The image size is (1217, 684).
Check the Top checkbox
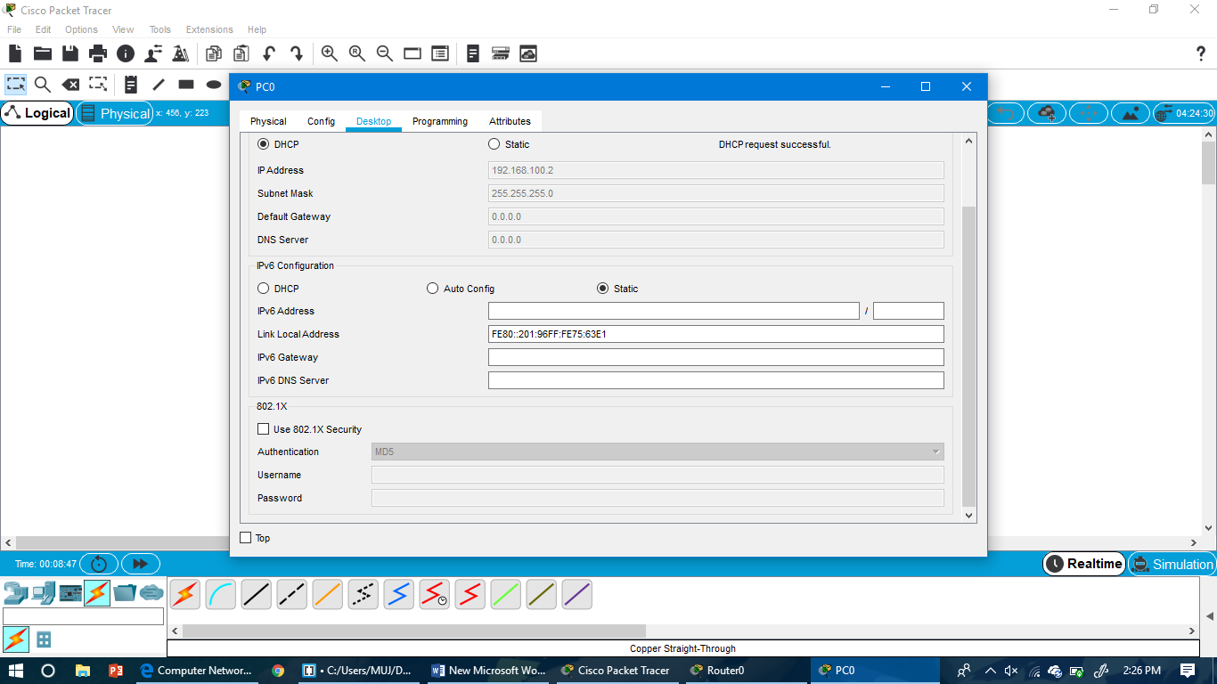[245, 537]
